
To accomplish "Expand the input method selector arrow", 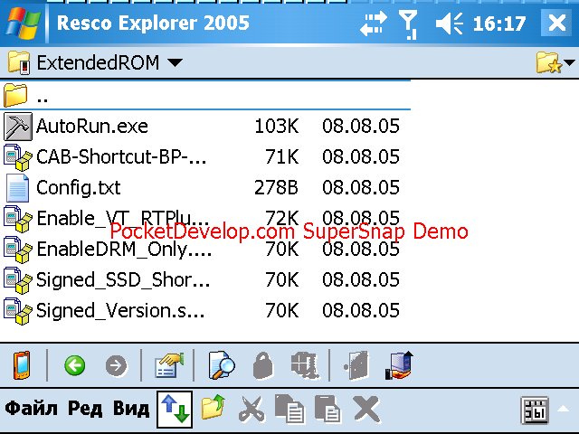I will [x=564, y=409].
